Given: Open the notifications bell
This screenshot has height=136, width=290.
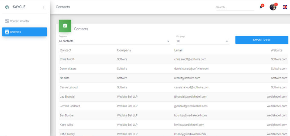Looking at the screenshot, I should click(261, 7).
